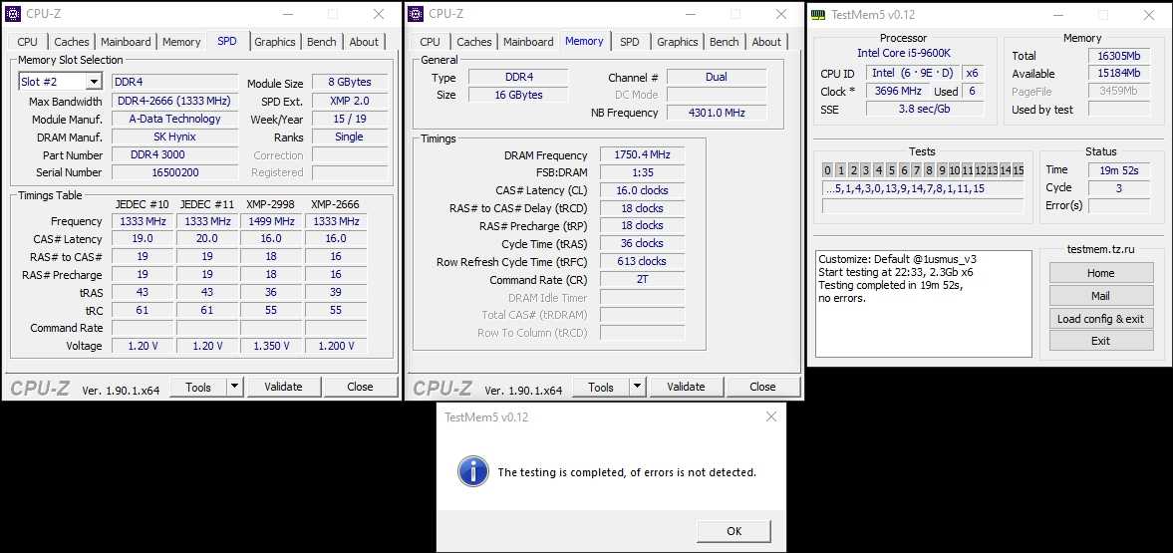The image size is (1173, 553).
Task: Click the blue information icon in the dialog
Action: coord(472,472)
